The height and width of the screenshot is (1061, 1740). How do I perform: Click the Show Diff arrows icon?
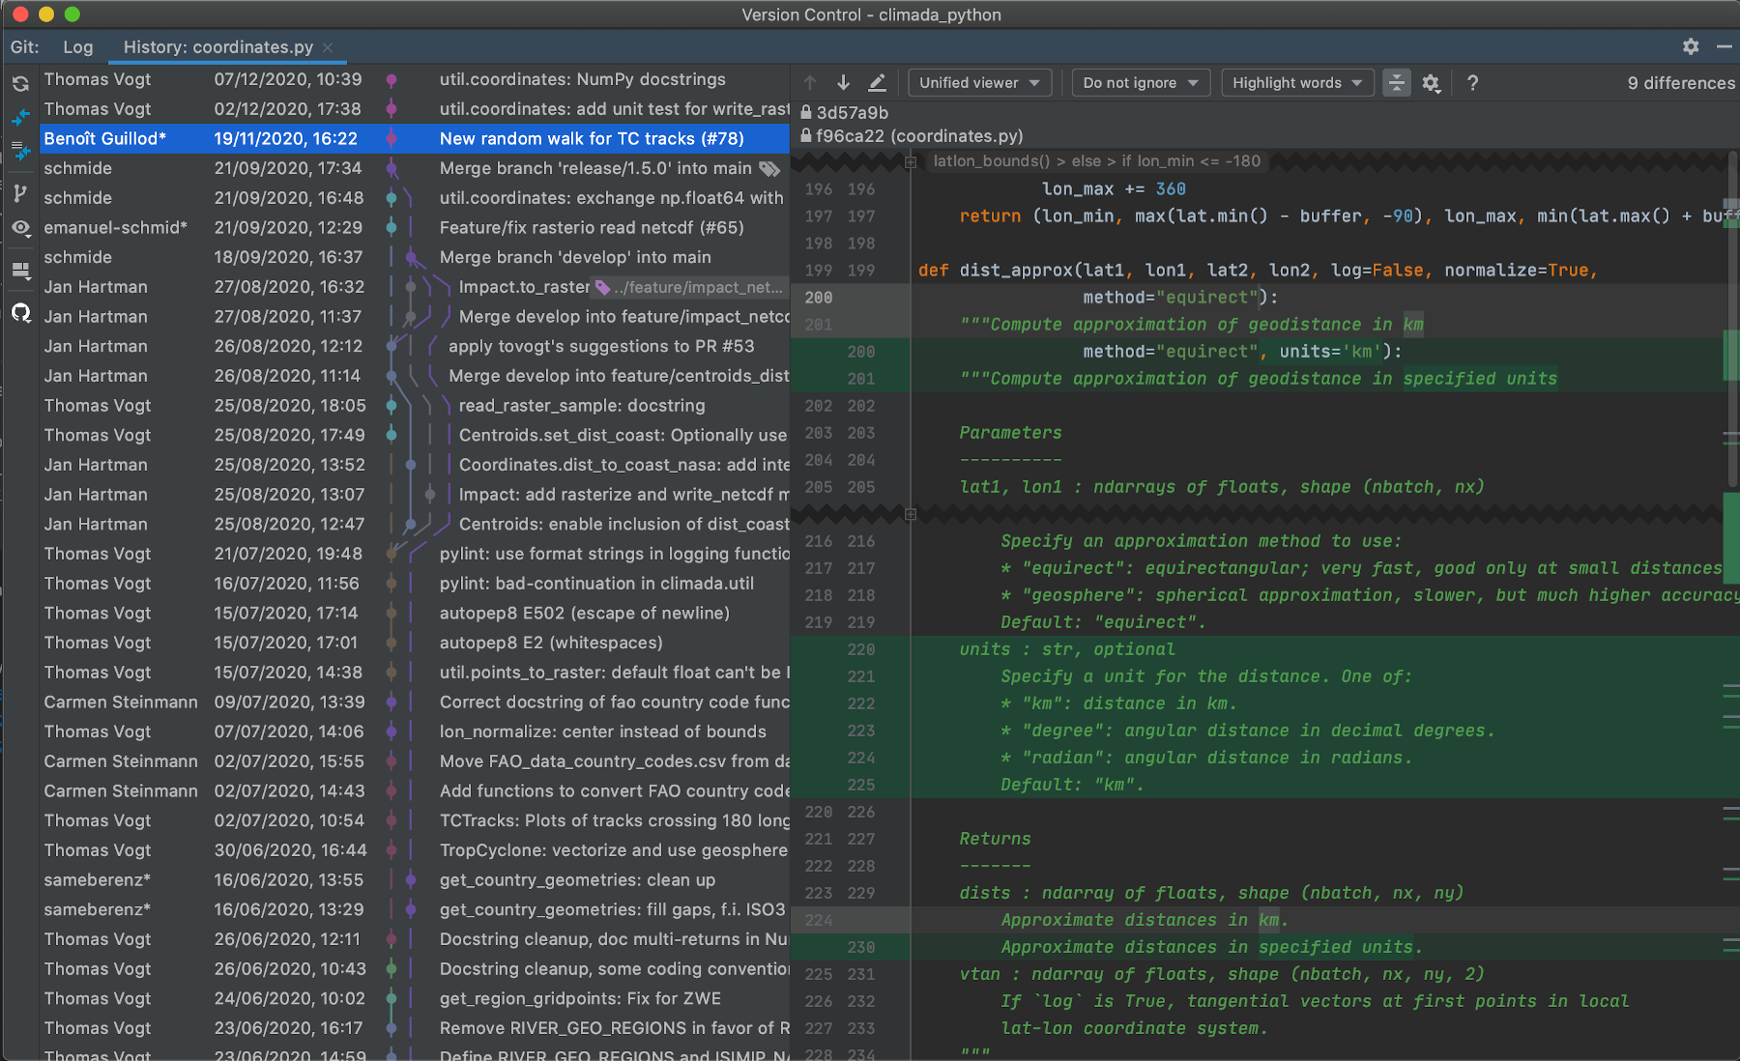coord(20,118)
